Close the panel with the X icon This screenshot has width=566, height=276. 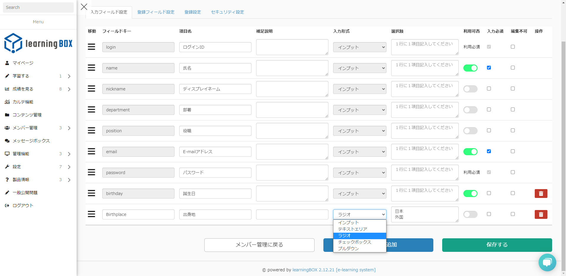(x=84, y=7)
